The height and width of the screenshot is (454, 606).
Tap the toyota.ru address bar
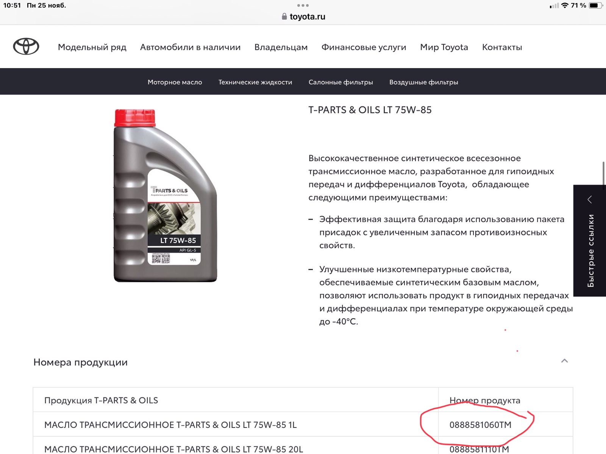(303, 17)
